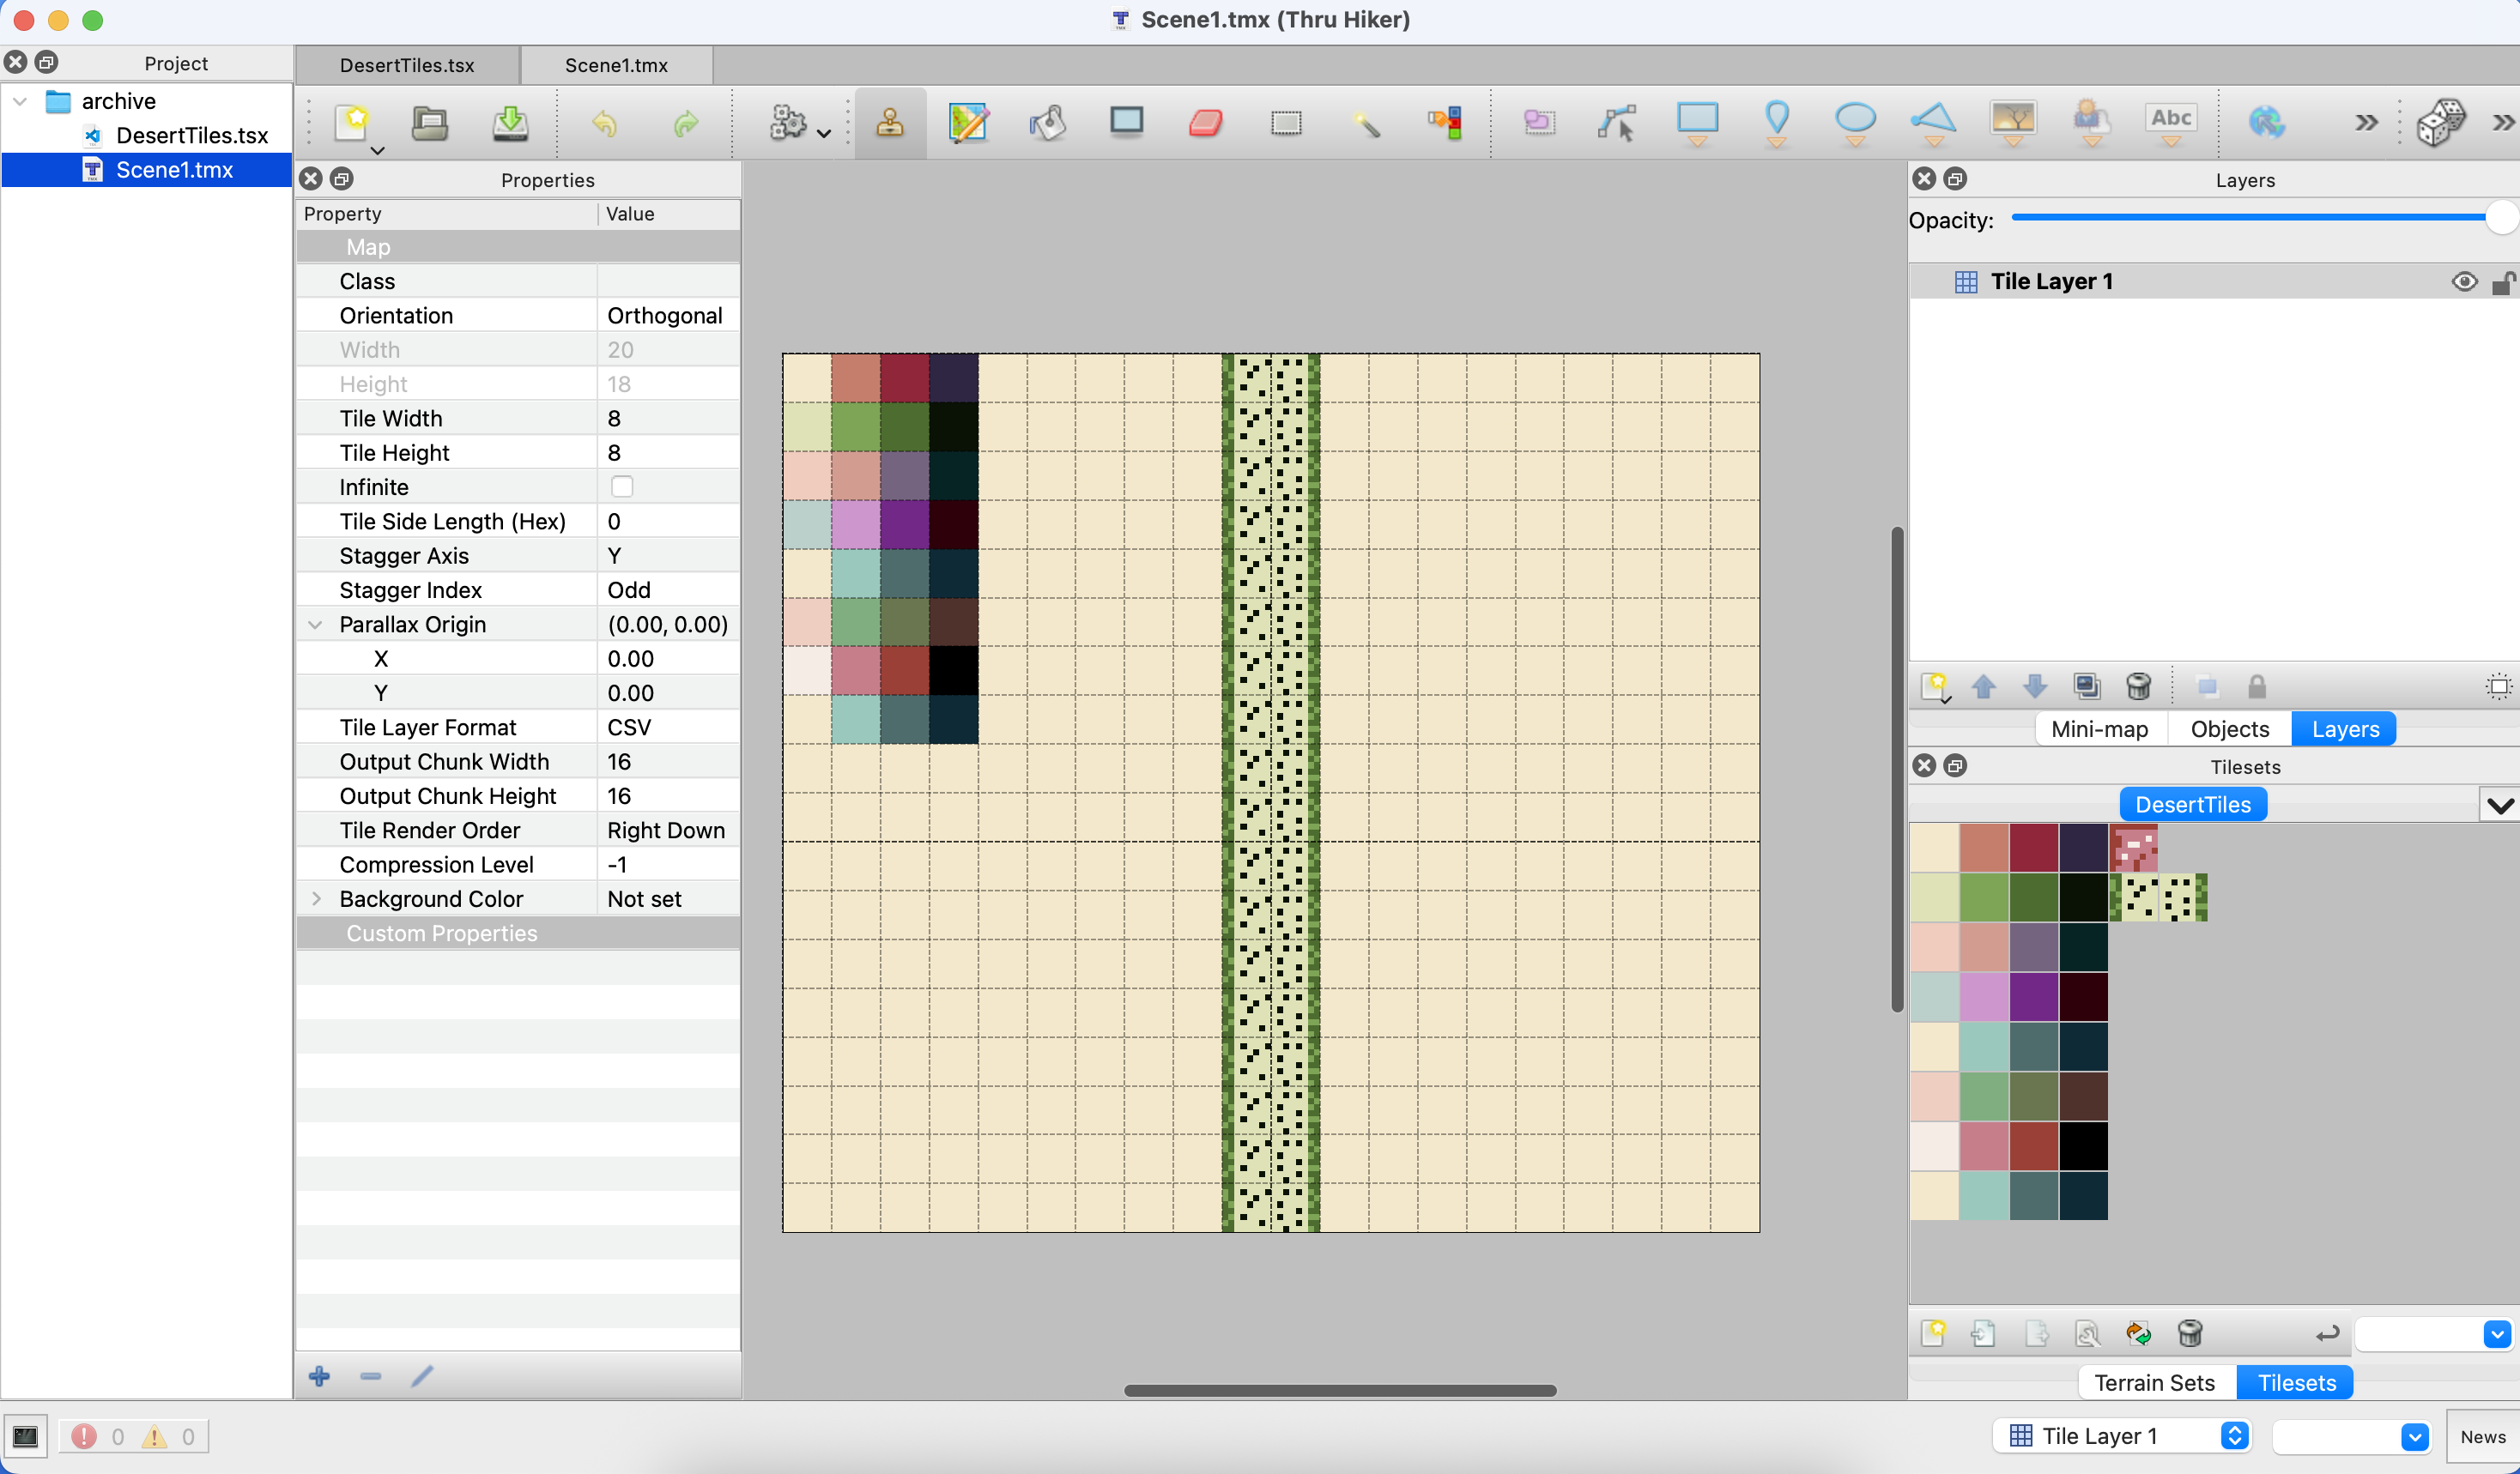The width and height of the screenshot is (2520, 1474).
Task: Select the Bucket Fill tool
Action: click(x=1047, y=122)
